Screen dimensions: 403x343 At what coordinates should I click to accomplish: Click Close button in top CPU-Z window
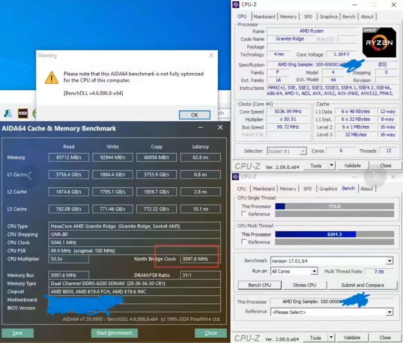pos(386,165)
